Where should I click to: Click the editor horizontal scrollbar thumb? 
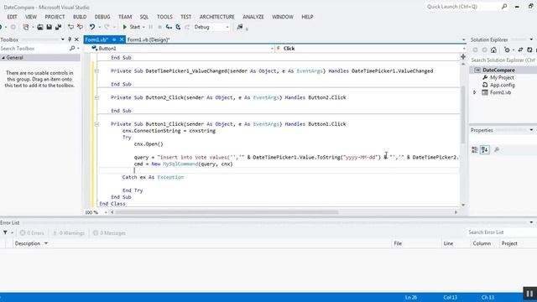[x=227, y=212]
